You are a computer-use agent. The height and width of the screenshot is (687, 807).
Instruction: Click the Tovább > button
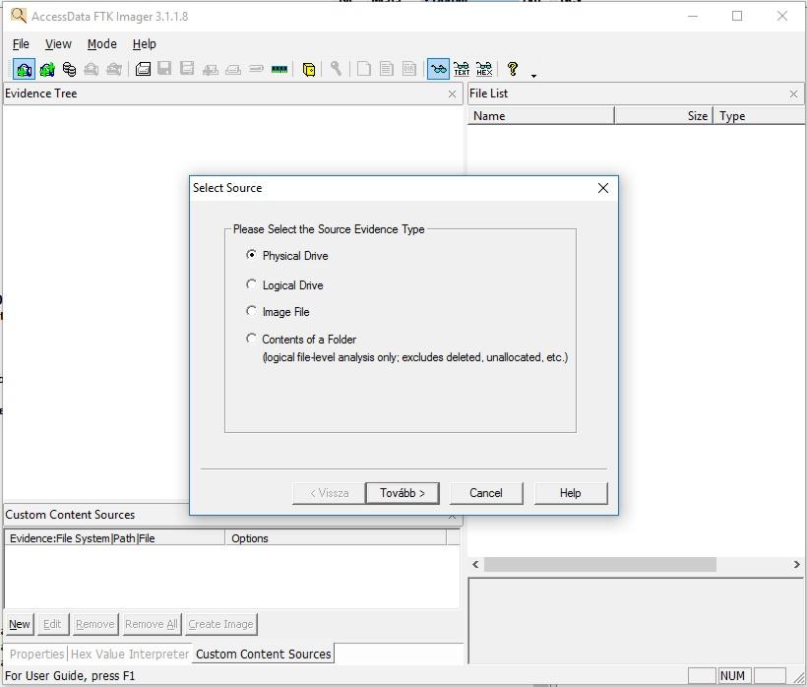pyautogui.click(x=403, y=493)
